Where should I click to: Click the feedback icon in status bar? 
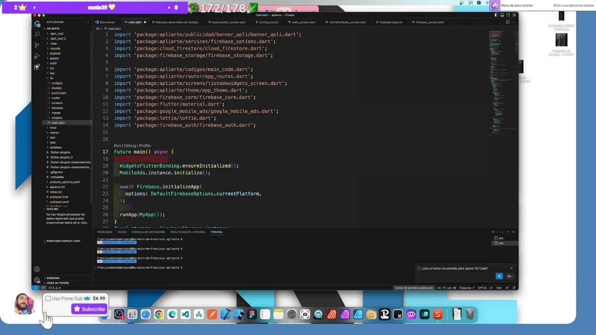507,288
